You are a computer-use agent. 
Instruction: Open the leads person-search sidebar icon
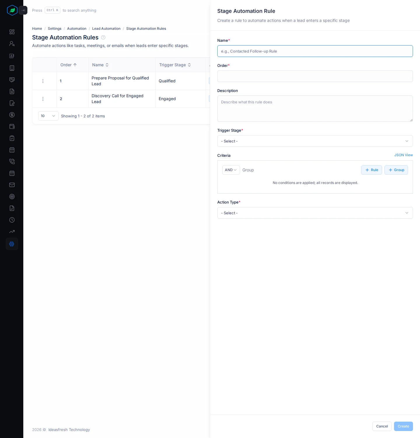12,44
